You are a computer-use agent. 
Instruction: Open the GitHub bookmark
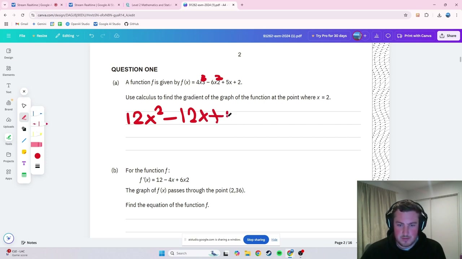point(131,24)
